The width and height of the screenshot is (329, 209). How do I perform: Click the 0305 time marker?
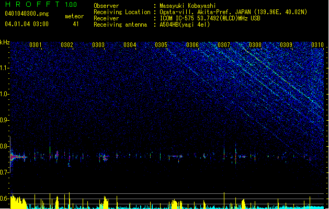tap(161, 45)
